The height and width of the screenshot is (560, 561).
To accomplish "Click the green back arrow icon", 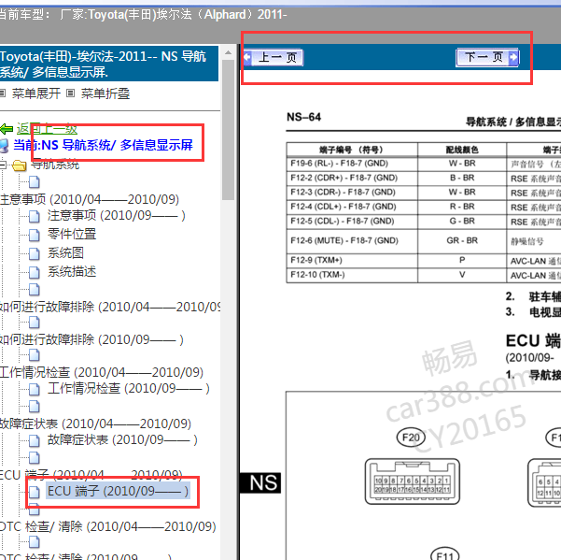I will click(x=7, y=129).
